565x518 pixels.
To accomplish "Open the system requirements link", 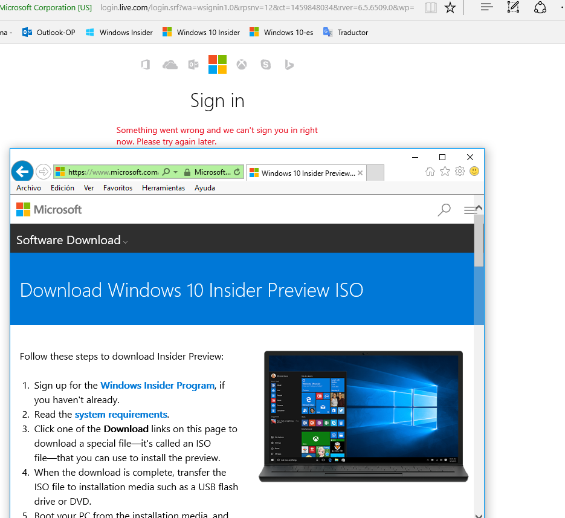I will click(x=121, y=415).
